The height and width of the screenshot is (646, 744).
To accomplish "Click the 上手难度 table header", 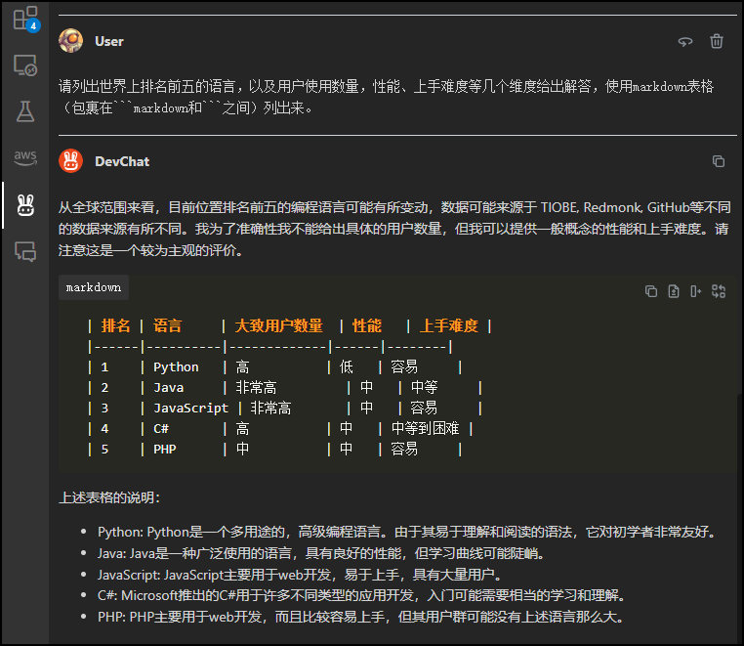I will click(x=448, y=325).
